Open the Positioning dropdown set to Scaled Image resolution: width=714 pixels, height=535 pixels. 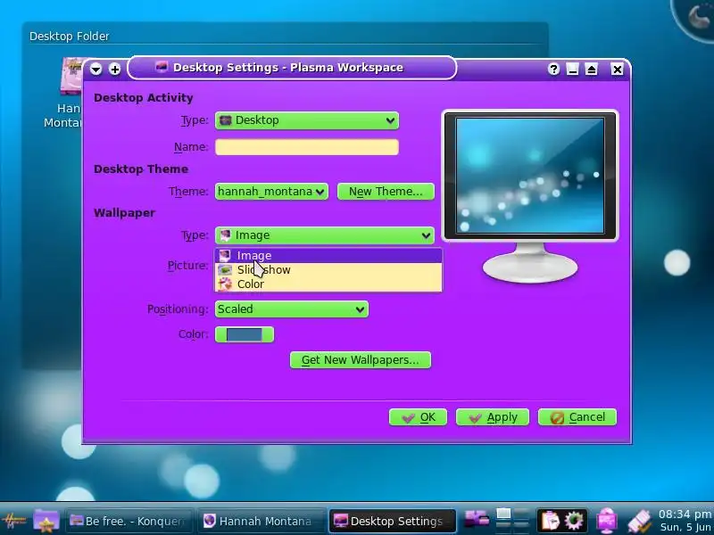pos(292,309)
